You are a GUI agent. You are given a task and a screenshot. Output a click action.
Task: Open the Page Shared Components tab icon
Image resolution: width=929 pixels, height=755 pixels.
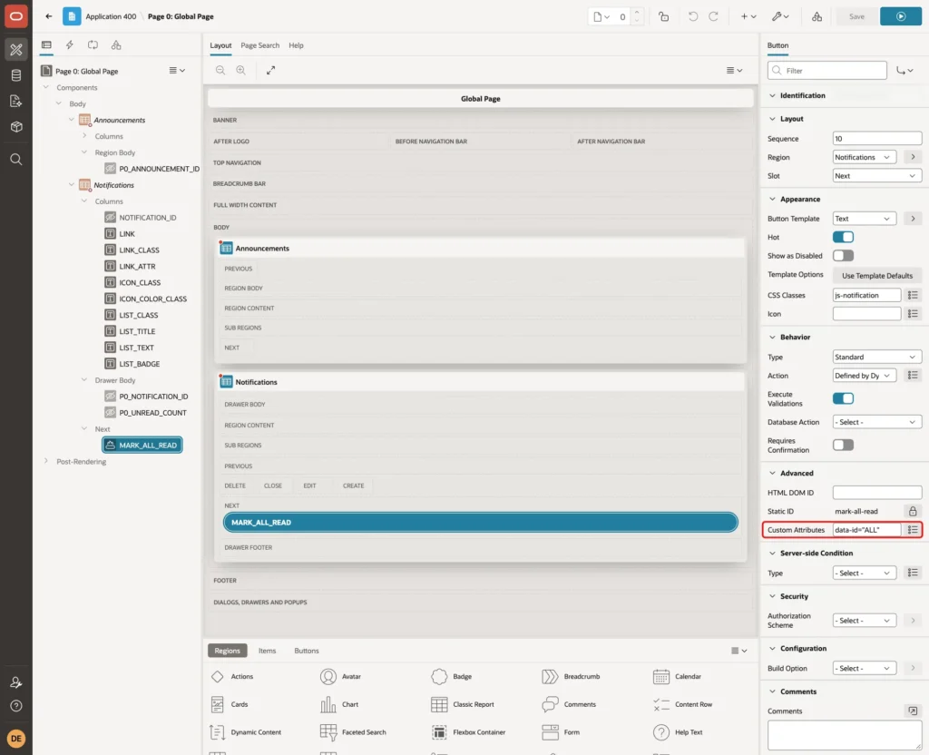click(116, 45)
